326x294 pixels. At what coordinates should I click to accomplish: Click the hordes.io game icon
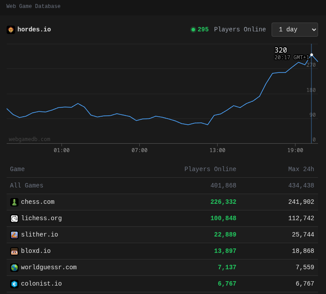click(11, 30)
